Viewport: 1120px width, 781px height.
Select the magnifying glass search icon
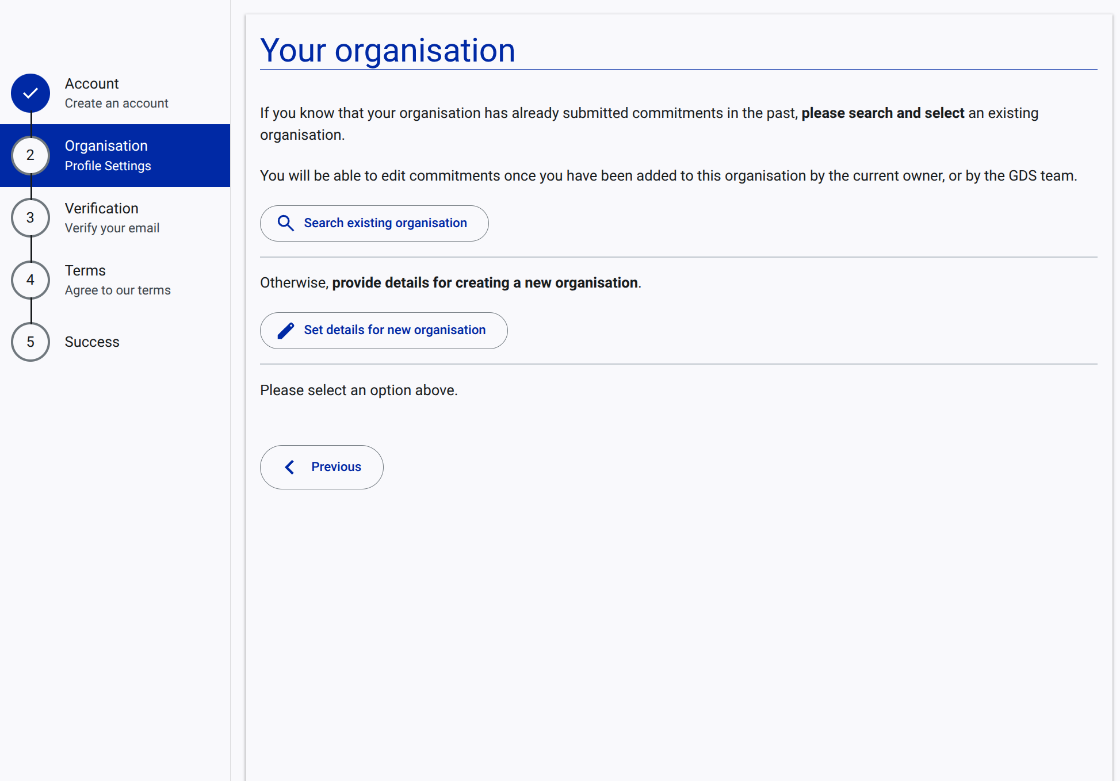[x=286, y=223]
